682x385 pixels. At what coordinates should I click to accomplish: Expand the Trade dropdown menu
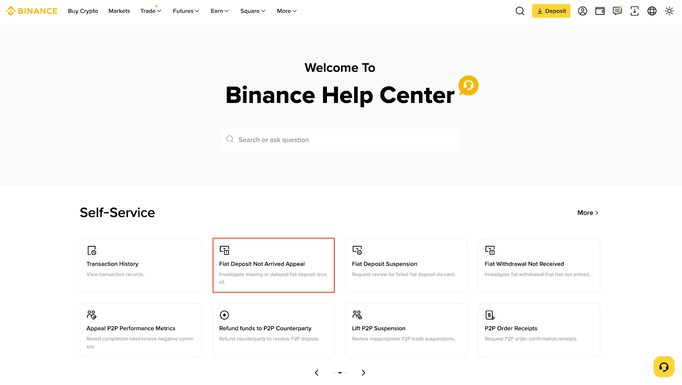pos(150,11)
